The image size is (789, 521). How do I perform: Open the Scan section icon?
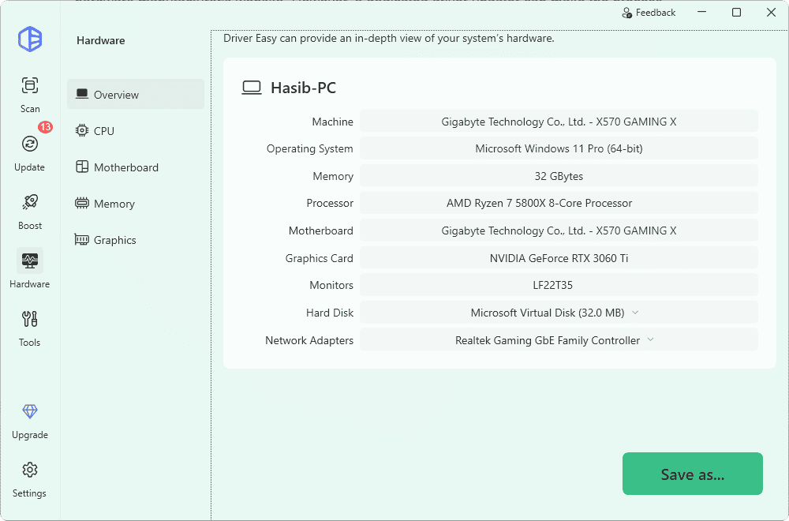tap(30, 85)
